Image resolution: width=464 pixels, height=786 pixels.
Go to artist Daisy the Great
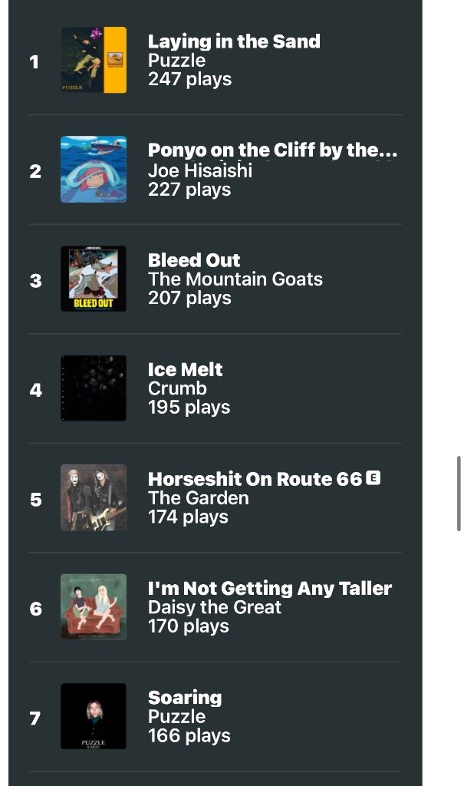click(215, 607)
